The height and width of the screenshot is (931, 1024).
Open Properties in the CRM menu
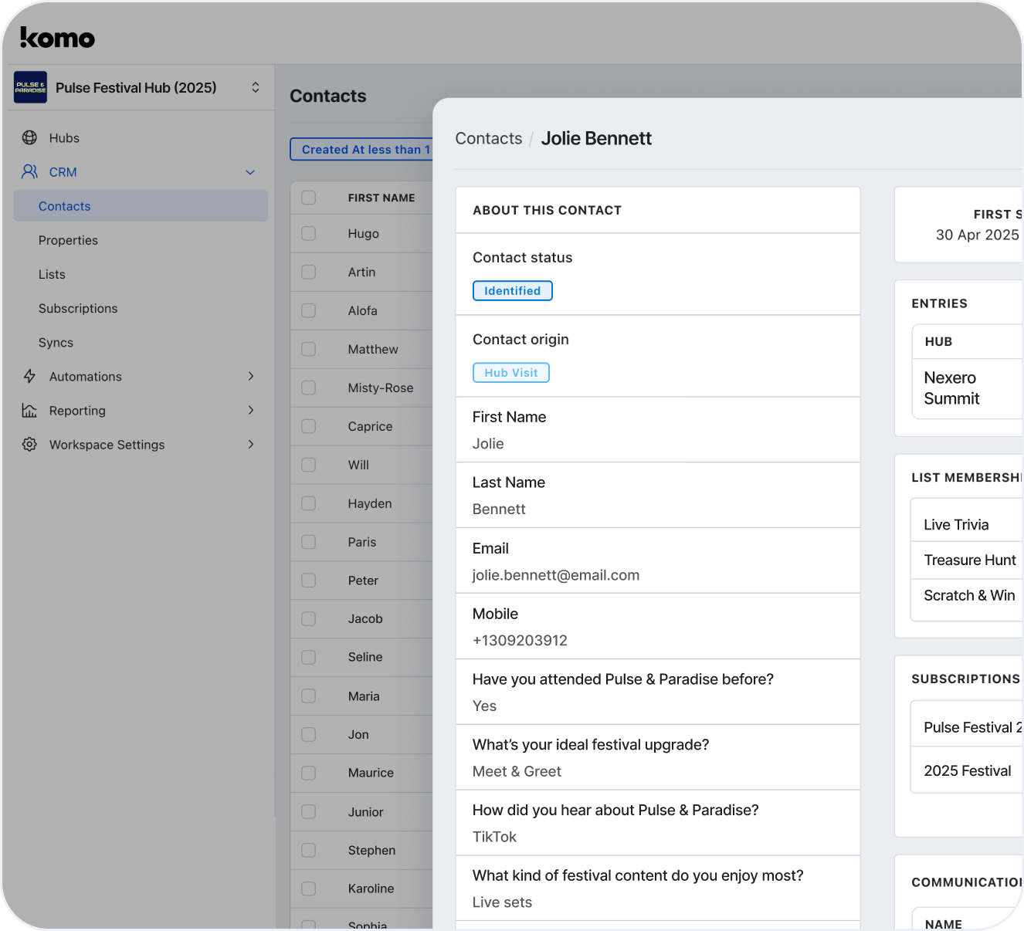coord(68,240)
